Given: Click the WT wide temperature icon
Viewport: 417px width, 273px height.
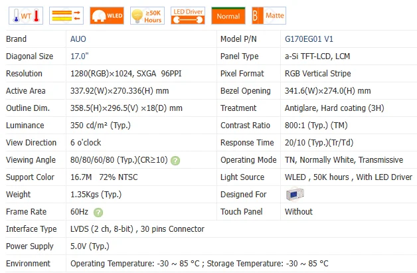Looking at the screenshot, I should [26, 16].
